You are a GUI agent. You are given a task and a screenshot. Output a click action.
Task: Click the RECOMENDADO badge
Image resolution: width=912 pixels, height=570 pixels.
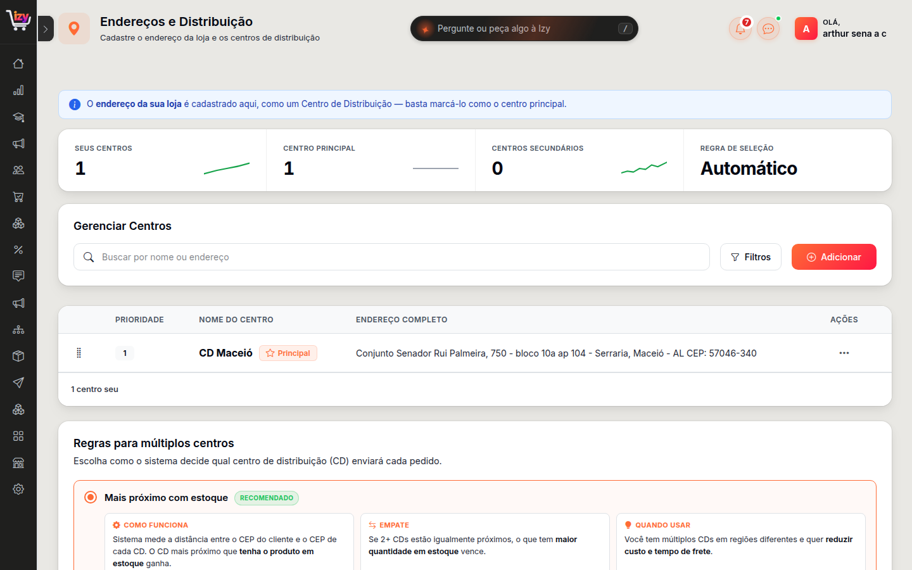pyautogui.click(x=267, y=498)
